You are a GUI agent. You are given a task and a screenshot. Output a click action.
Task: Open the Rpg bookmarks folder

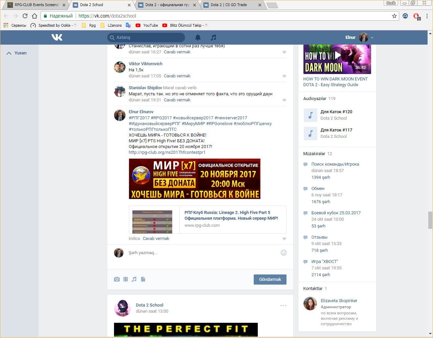89,25
